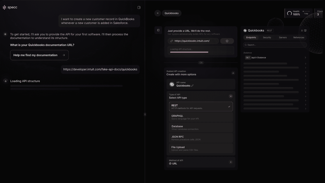Open the References tab
Screen dimensions: 325x183
tap(299, 37)
